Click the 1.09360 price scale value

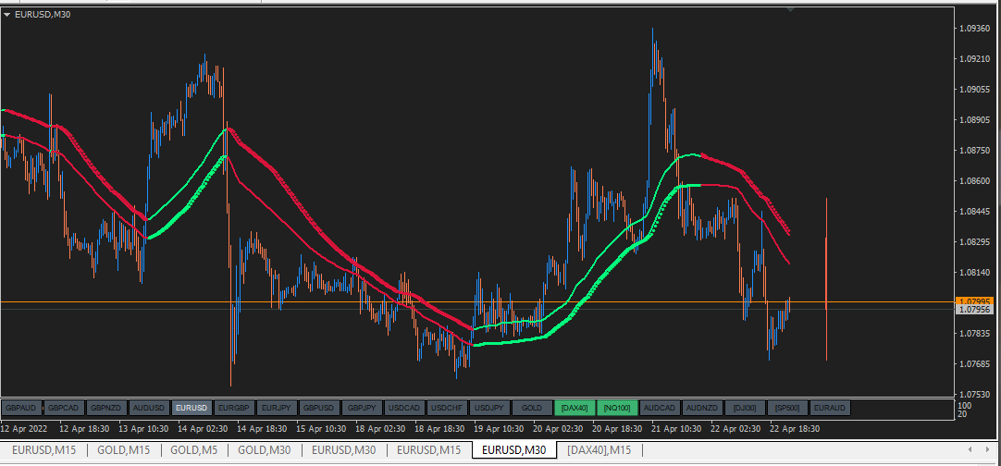(974, 28)
